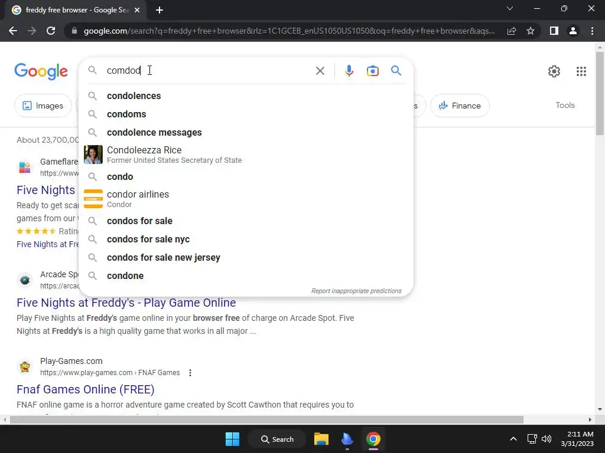Switch to the Finance filter
Screen dimensions: 605x453
click(460, 106)
